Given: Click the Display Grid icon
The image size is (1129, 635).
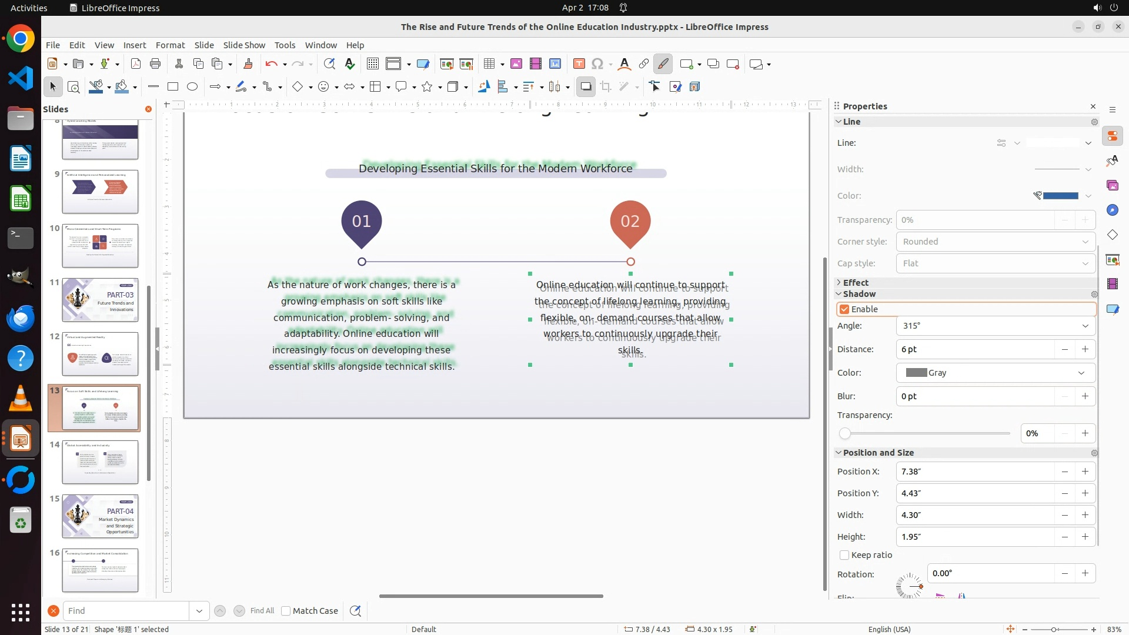Looking at the screenshot, I should coord(372,64).
